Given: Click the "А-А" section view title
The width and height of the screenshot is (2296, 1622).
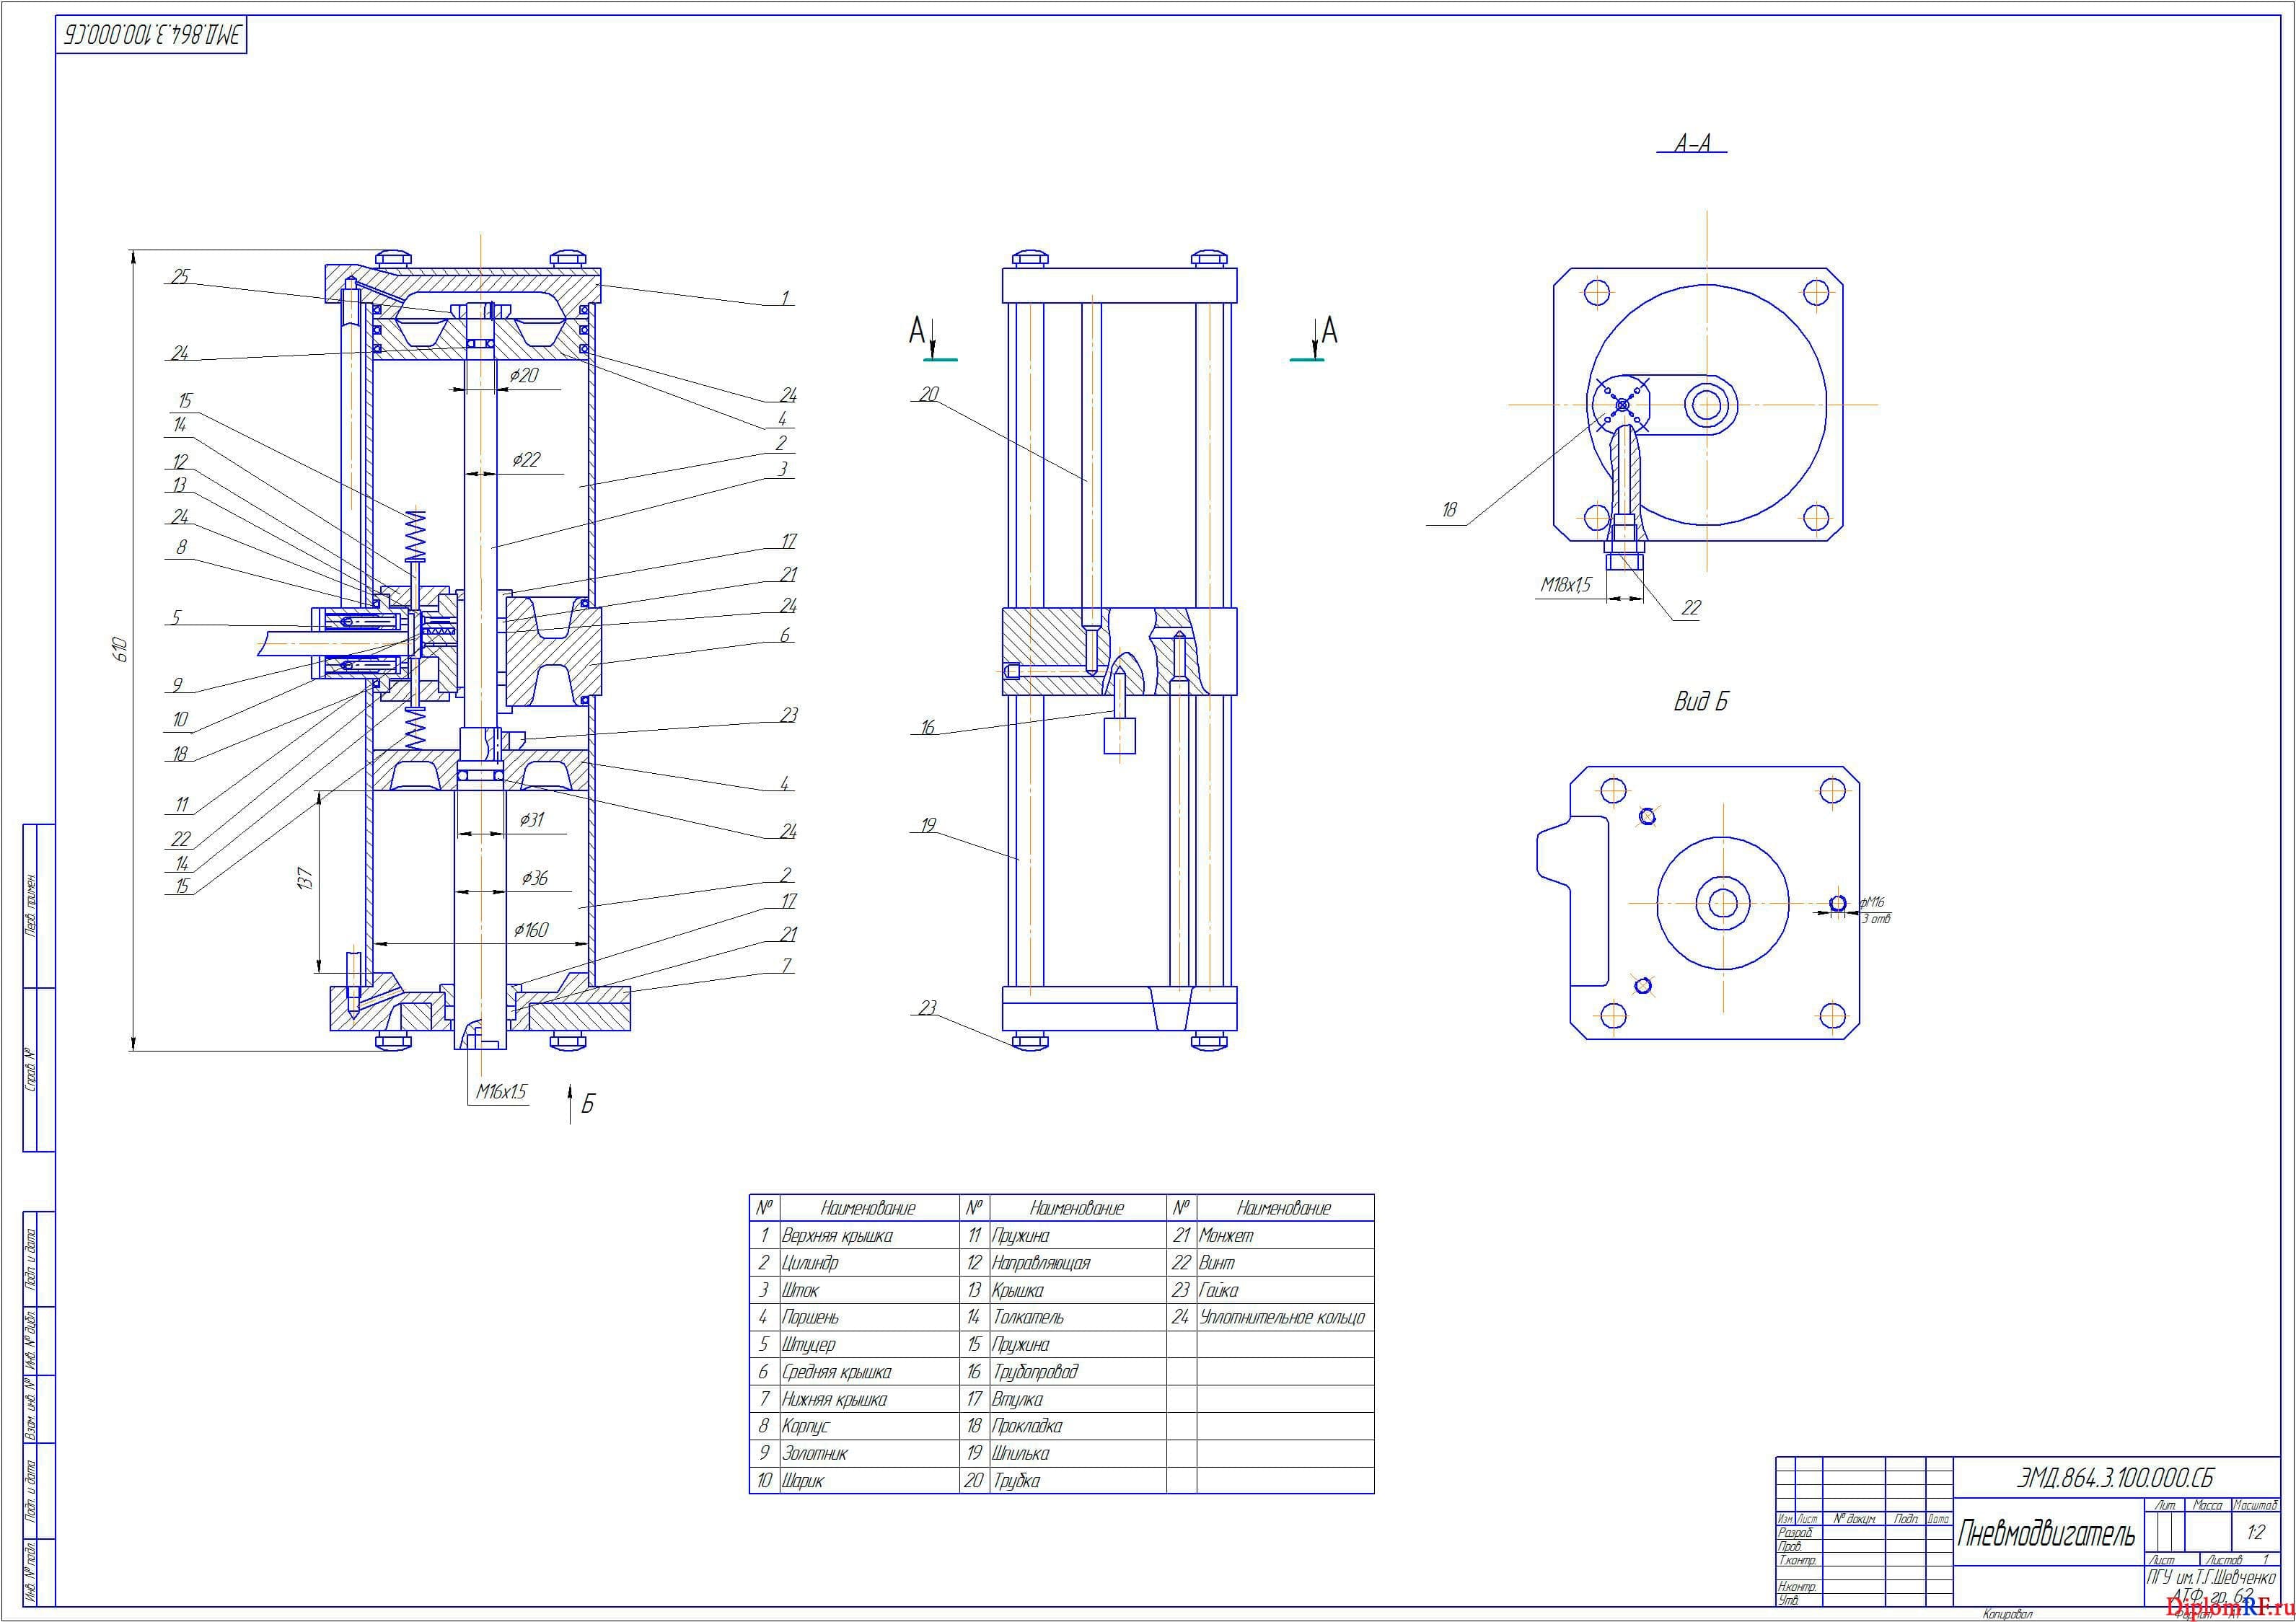Looking at the screenshot, I should (x=1693, y=143).
